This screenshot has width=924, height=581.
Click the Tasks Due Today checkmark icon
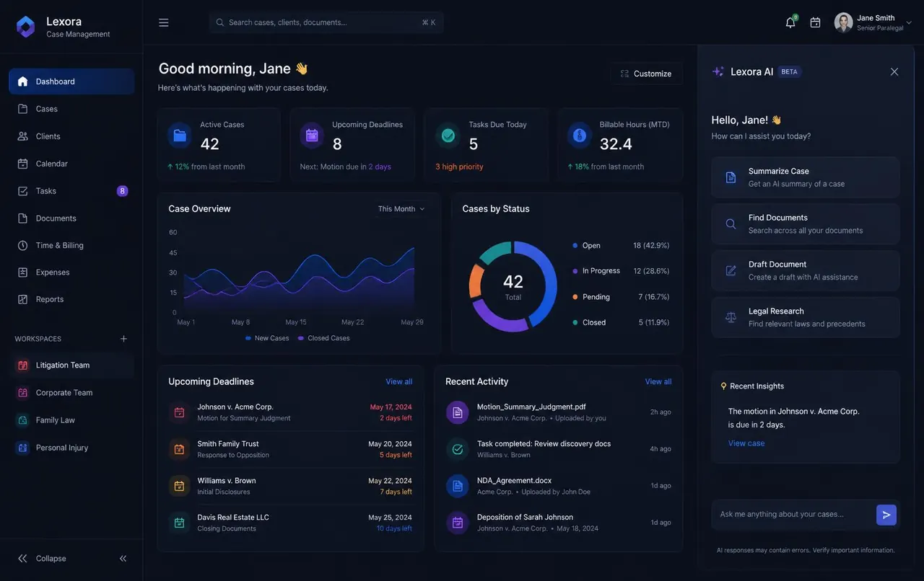click(448, 136)
